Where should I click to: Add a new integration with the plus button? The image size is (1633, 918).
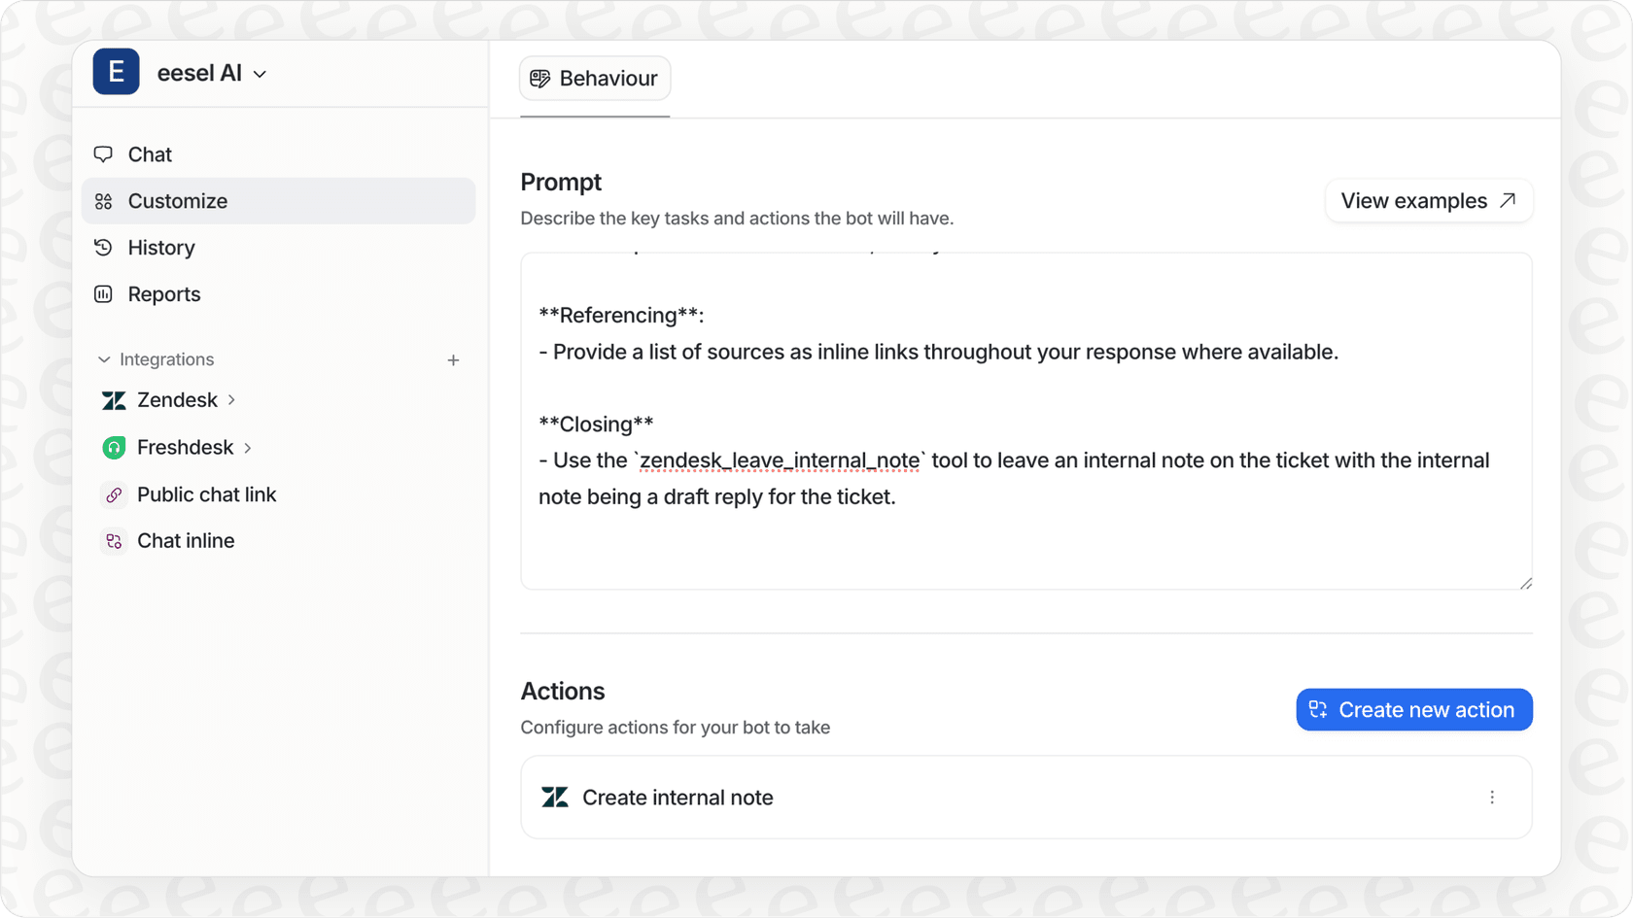point(453,359)
